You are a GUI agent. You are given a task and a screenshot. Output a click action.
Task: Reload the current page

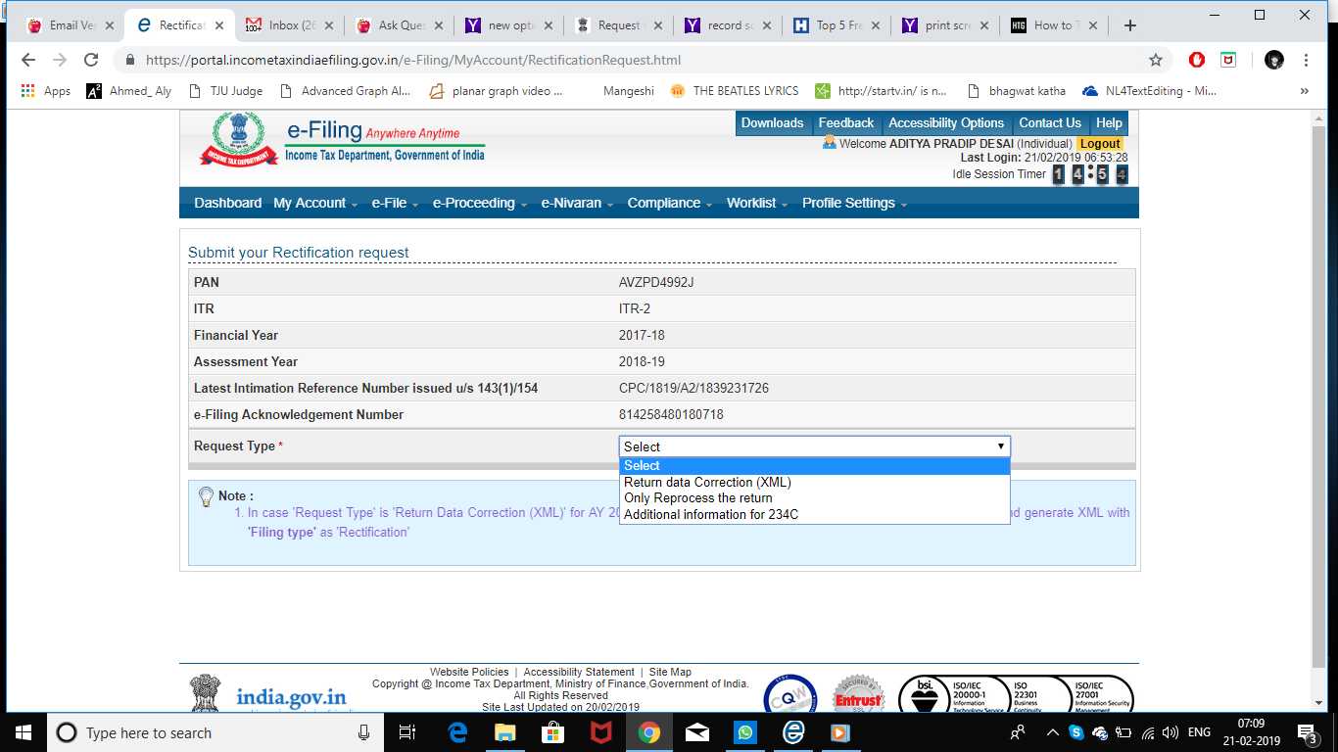point(91,59)
